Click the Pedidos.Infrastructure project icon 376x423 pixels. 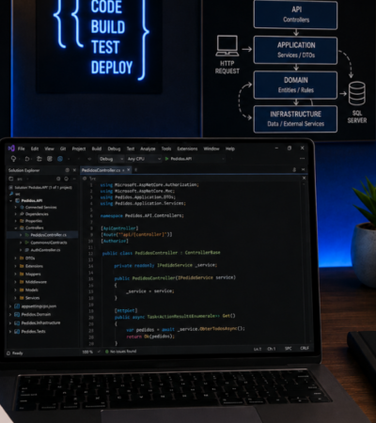[x=17, y=323]
